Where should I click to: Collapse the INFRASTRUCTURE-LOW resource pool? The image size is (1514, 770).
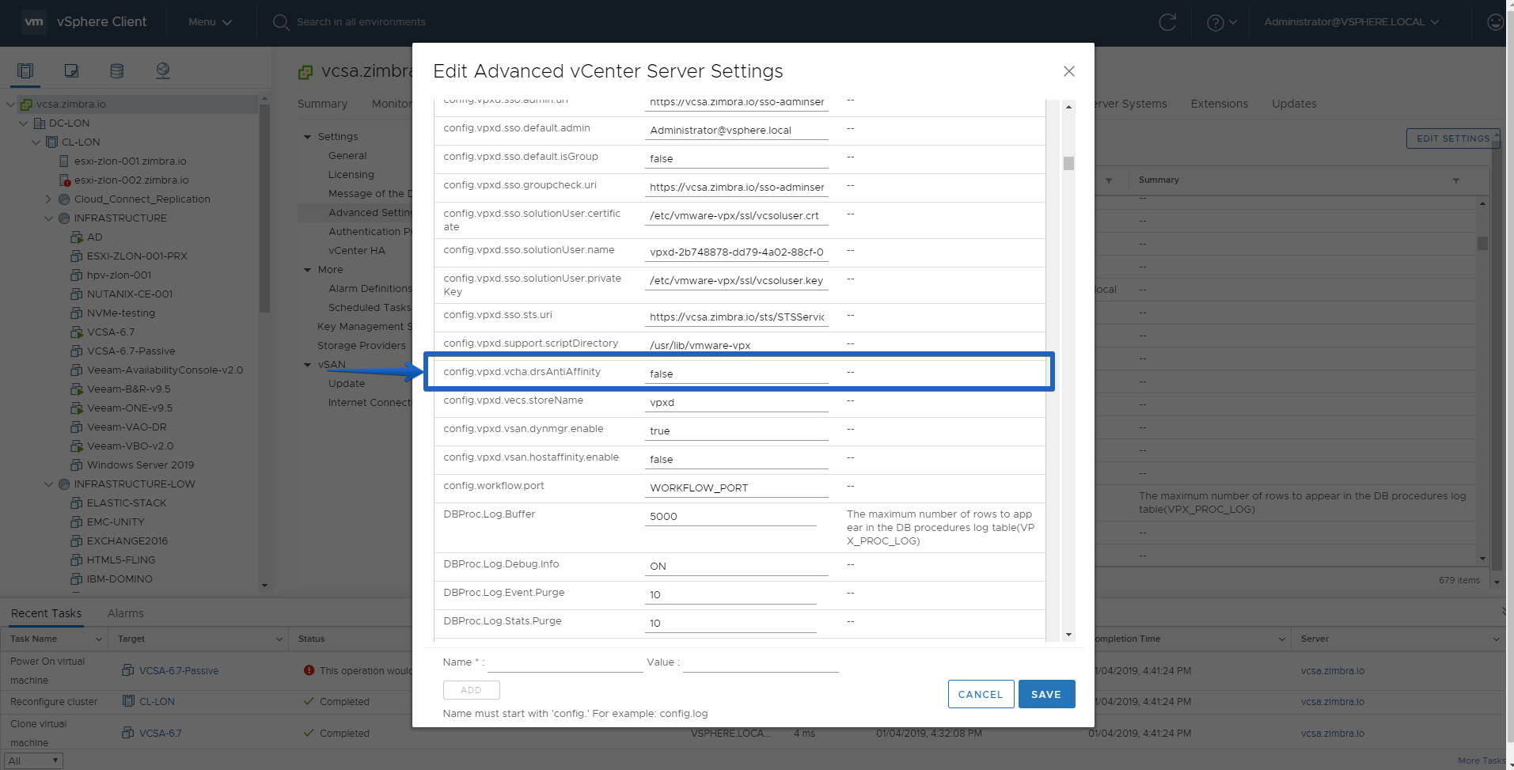point(49,484)
